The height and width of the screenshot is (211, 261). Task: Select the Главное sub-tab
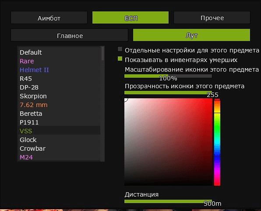(70, 35)
